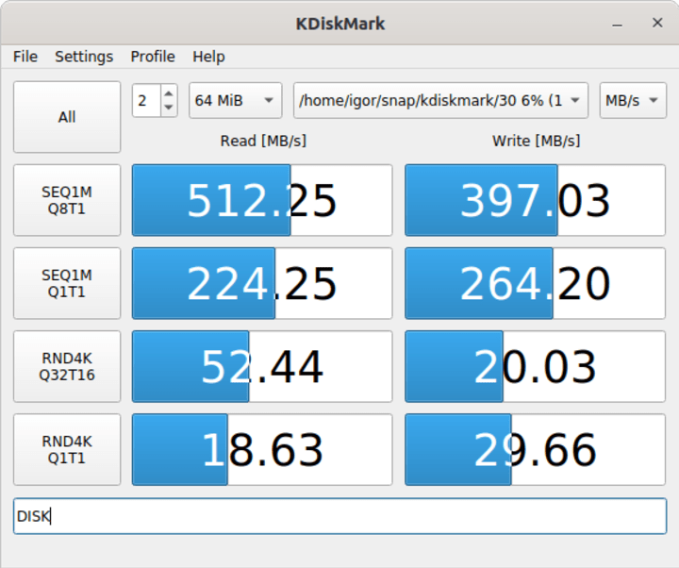679x568 pixels.
Task: Start the SEQ1M Q8T1 test
Action: coord(67,200)
